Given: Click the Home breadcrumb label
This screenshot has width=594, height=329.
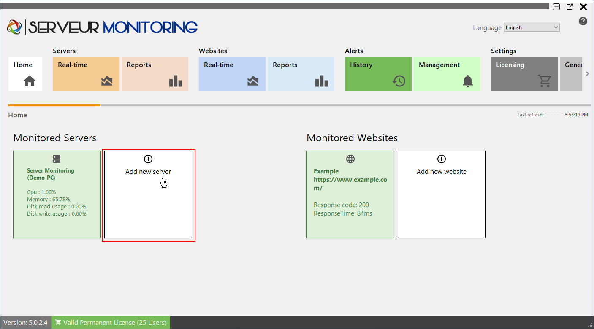Looking at the screenshot, I should (x=18, y=115).
